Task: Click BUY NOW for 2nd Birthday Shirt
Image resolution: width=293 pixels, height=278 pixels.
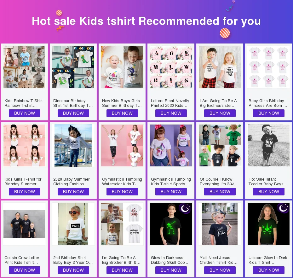Action: click(73, 270)
